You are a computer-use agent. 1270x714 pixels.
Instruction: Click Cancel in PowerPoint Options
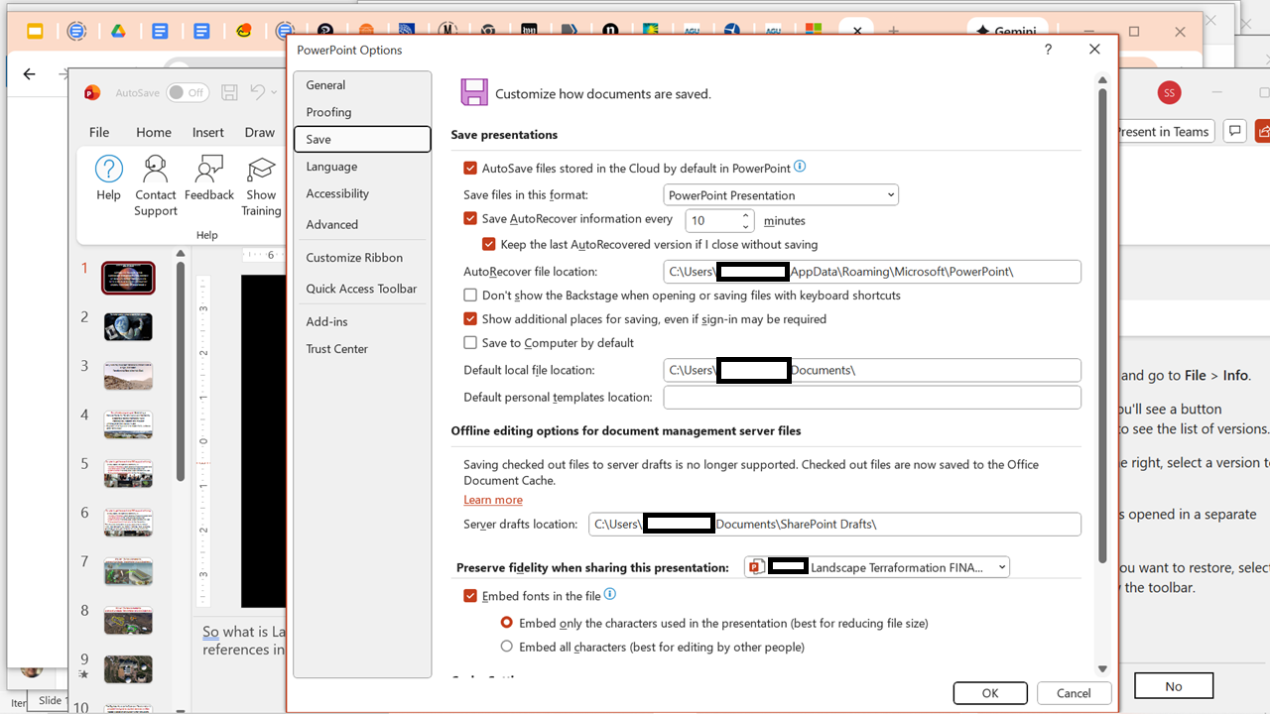point(1074,693)
